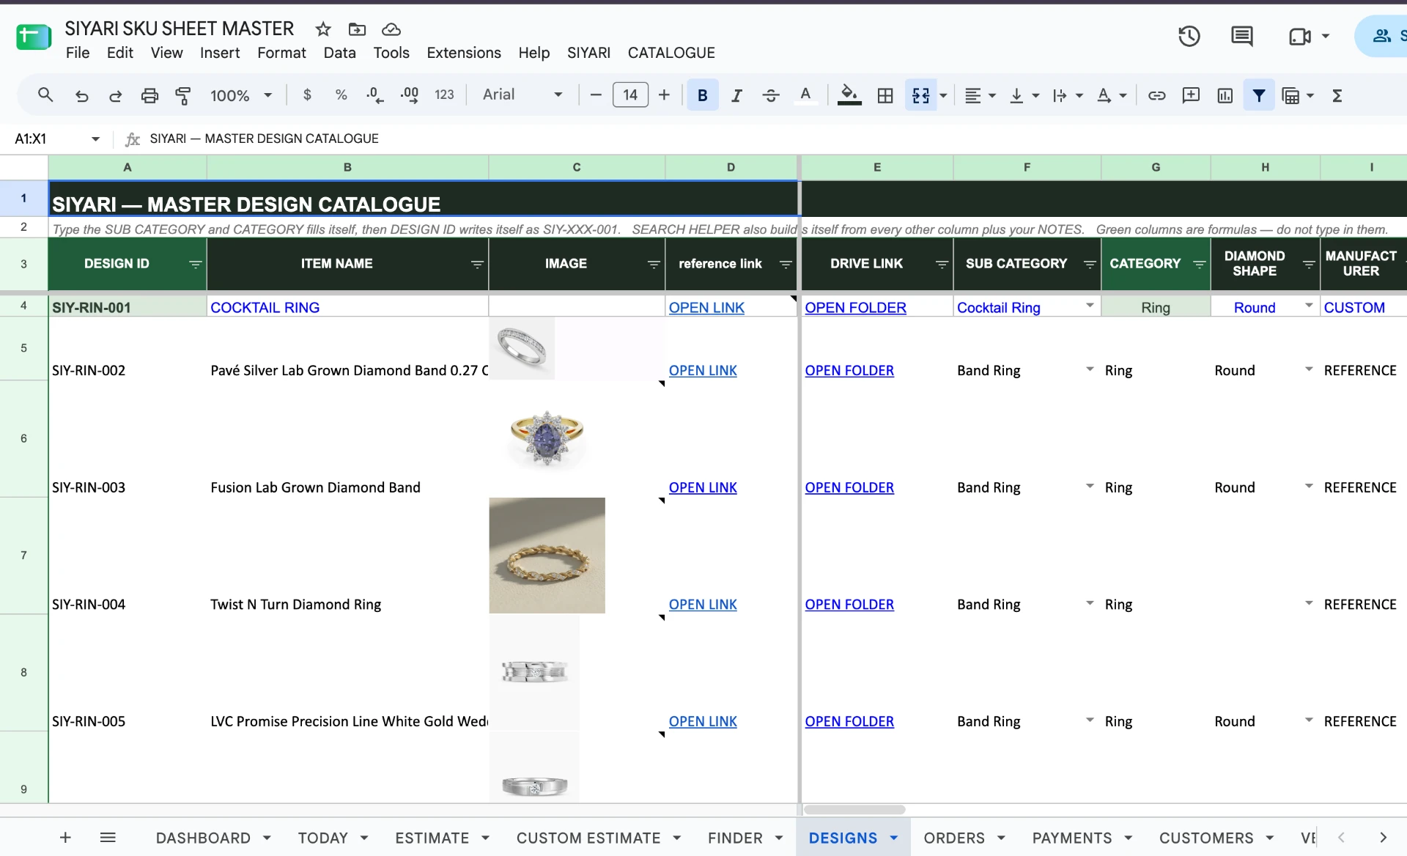1407x856 pixels.
Task: Star the SIYARI SKU SHEET MASTER document
Action: 323,29
